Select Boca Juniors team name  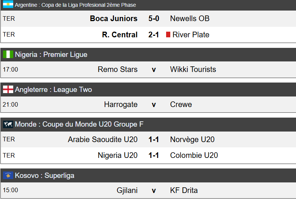114,18
